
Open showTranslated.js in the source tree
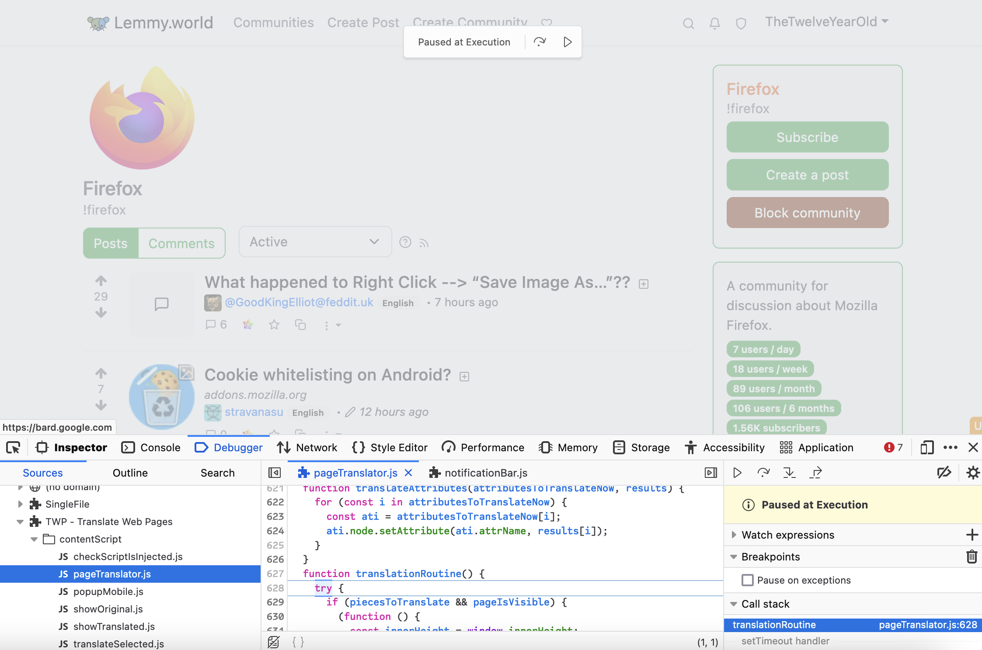[114, 627]
